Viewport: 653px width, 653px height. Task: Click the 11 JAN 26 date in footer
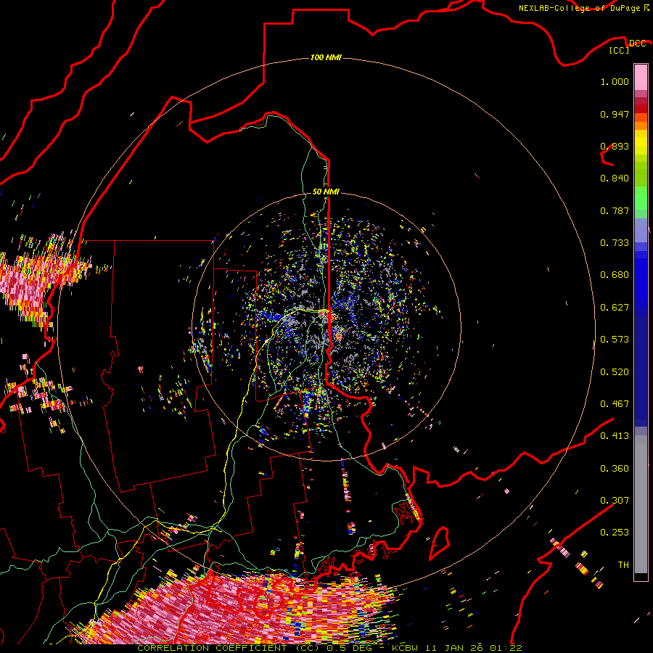(x=454, y=648)
